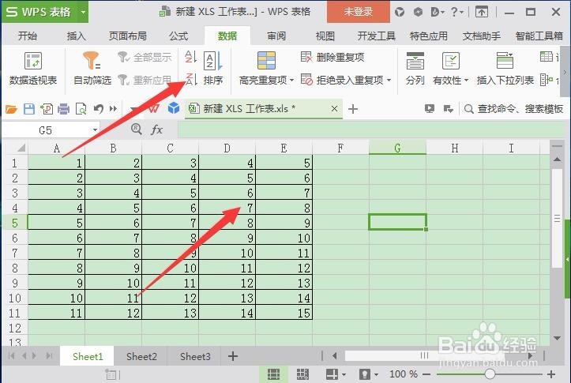This screenshot has height=383, width=571.
Task: Click the print icon in quick toolbar
Action: [x=64, y=109]
